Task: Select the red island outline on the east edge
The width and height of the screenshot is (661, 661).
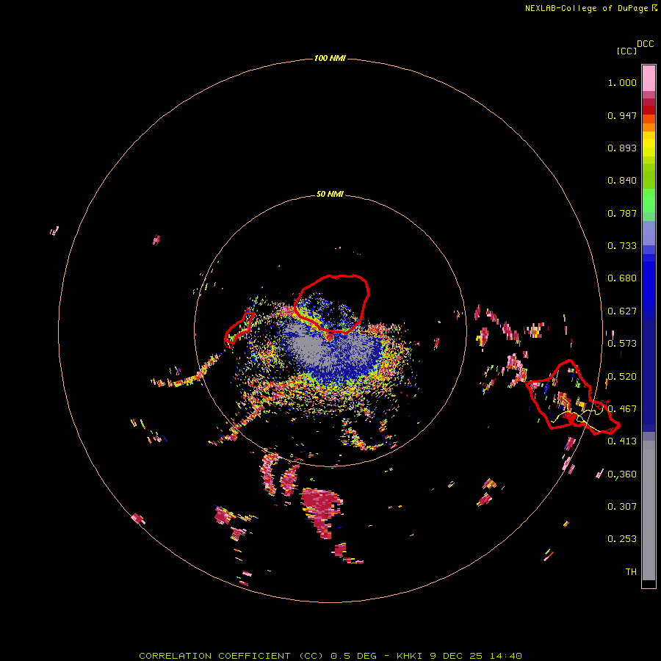Action: [x=572, y=397]
